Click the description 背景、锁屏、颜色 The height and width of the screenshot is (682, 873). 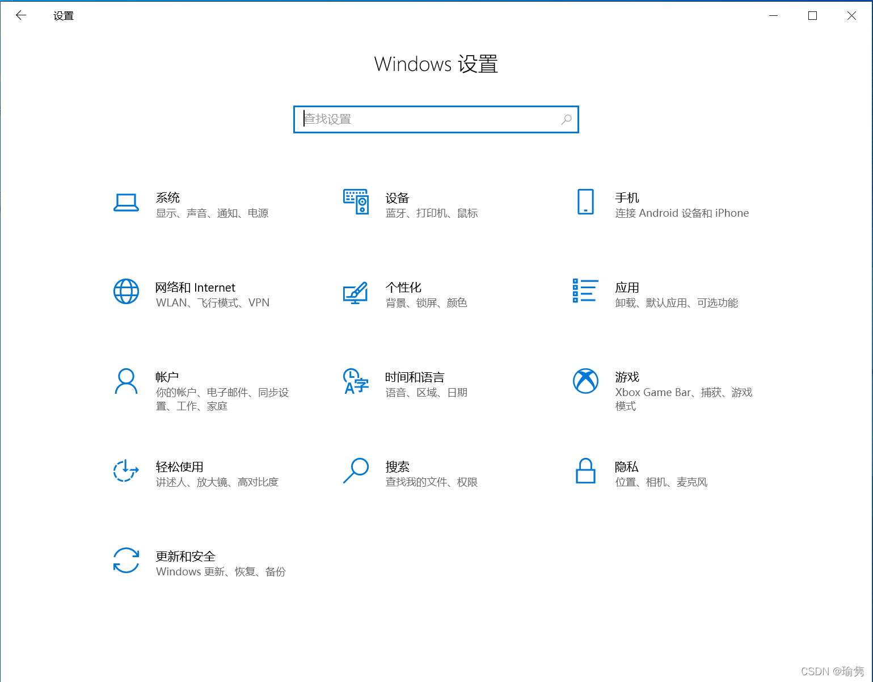tap(427, 303)
